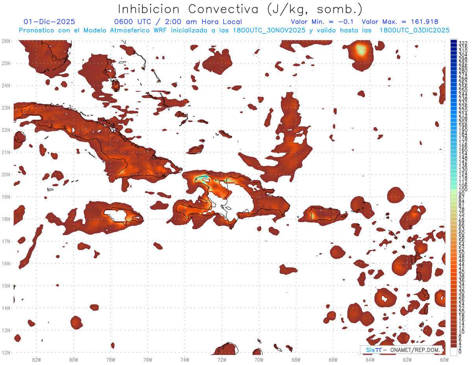This screenshot has height=365, width=472.
Task: Click the '78W' longitude label
Action: [x=111, y=359]
